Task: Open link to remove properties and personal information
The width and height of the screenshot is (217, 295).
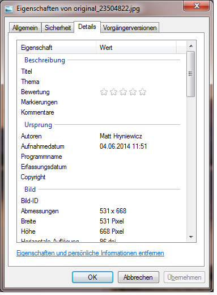Action: 90,253
